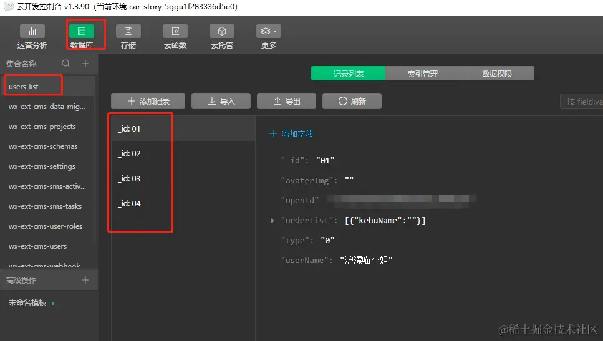Click the 添加记录 button
Image resolution: width=603 pixels, height=341 pixels.
pos(148,101)
